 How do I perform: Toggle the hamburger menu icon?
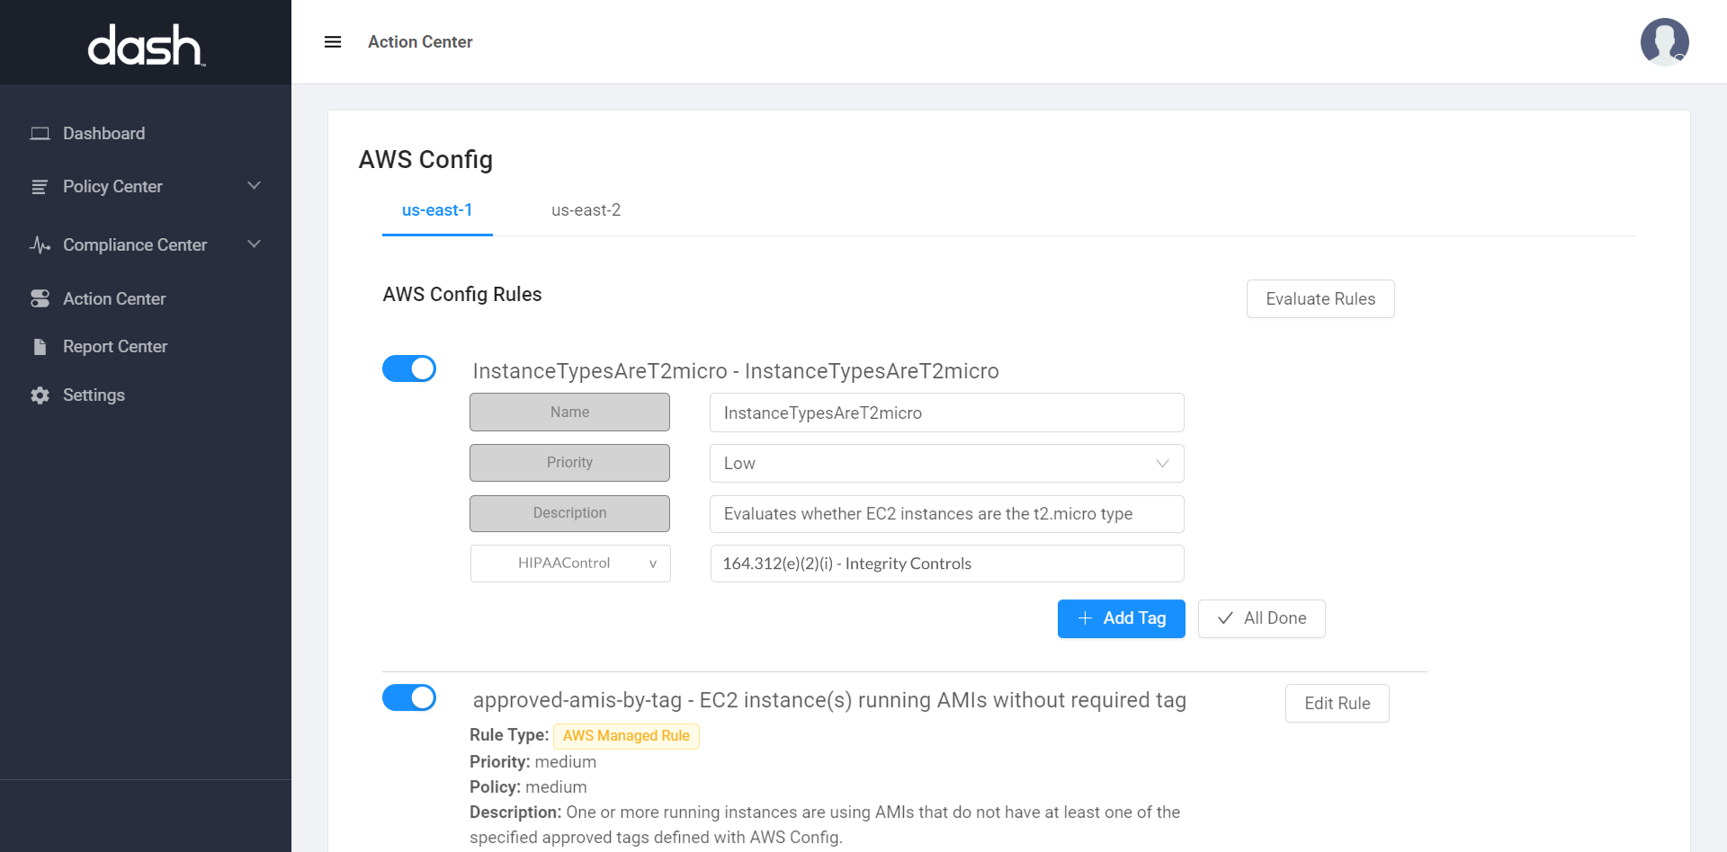pos(333,42)
